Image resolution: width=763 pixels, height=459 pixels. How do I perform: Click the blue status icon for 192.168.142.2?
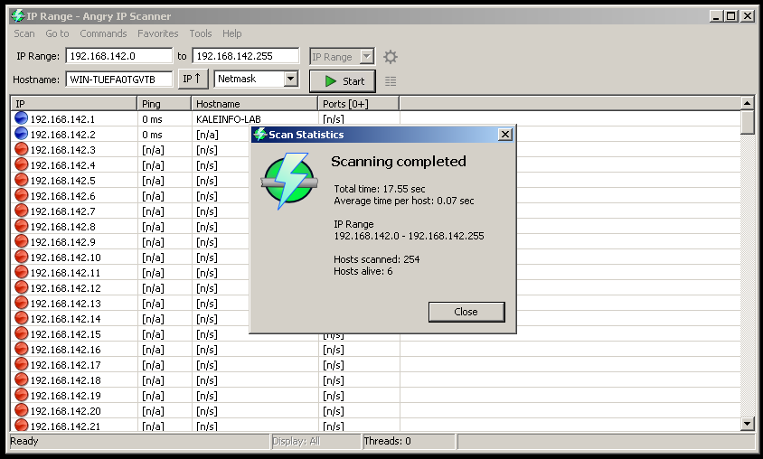click(22, 134)
